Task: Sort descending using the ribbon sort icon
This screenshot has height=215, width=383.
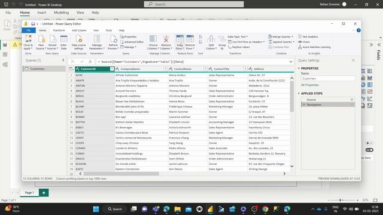Action: (200, 42)
